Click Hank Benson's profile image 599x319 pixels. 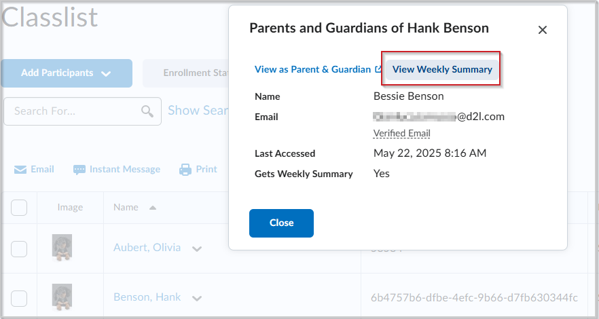[62, 297]
